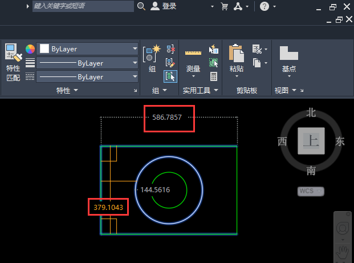Select the Group (组) tool icon
Screen dimensions: 354x263
click(152, 54)
